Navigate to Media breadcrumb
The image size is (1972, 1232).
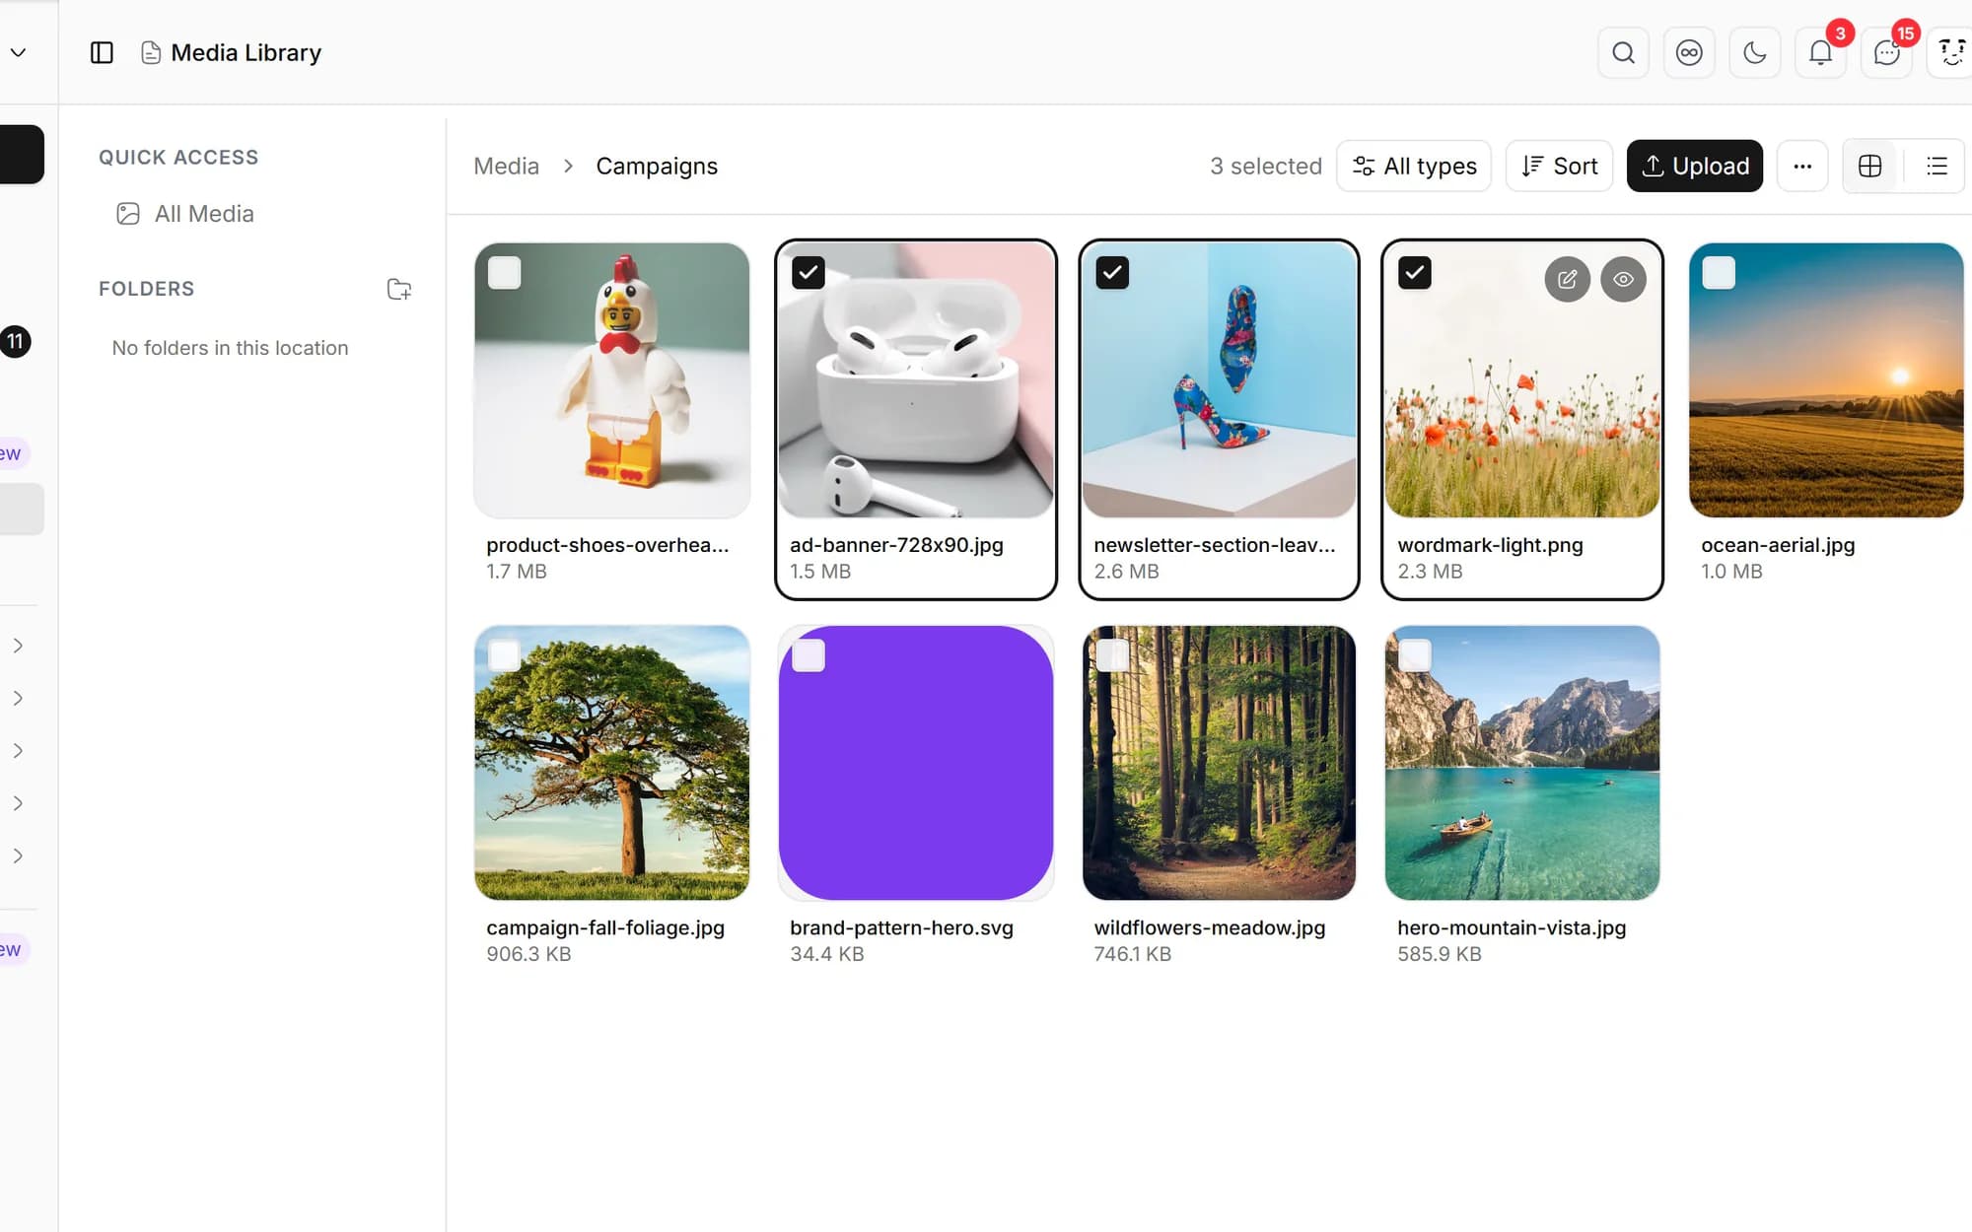[506, 166]
